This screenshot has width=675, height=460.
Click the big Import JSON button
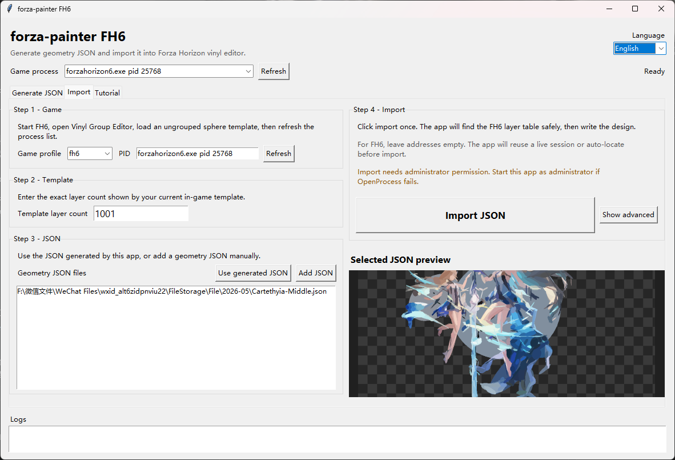tap(475, 215)
